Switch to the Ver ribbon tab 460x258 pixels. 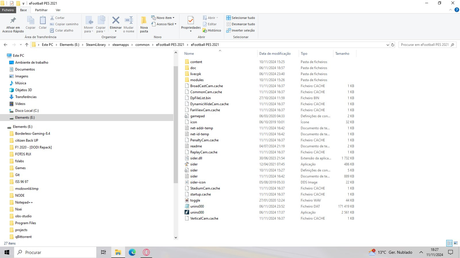tap(58, 10)
